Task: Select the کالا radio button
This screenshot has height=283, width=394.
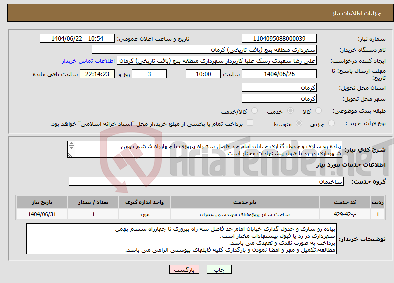Action: coord(318,111)
